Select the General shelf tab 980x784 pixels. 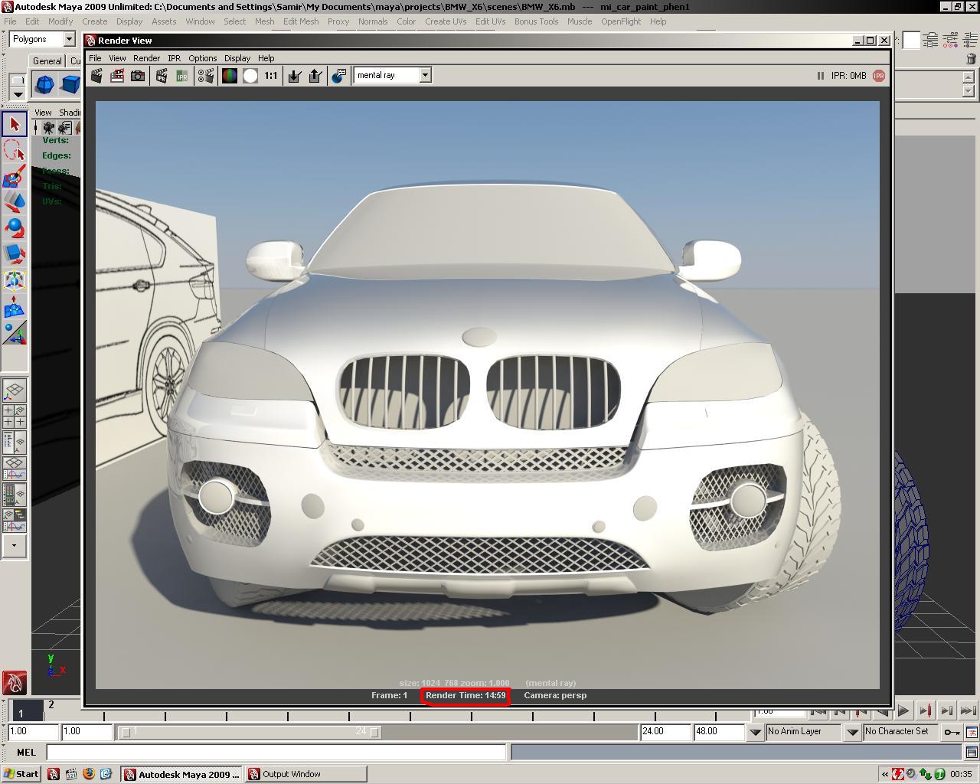(x=47, y=61)
